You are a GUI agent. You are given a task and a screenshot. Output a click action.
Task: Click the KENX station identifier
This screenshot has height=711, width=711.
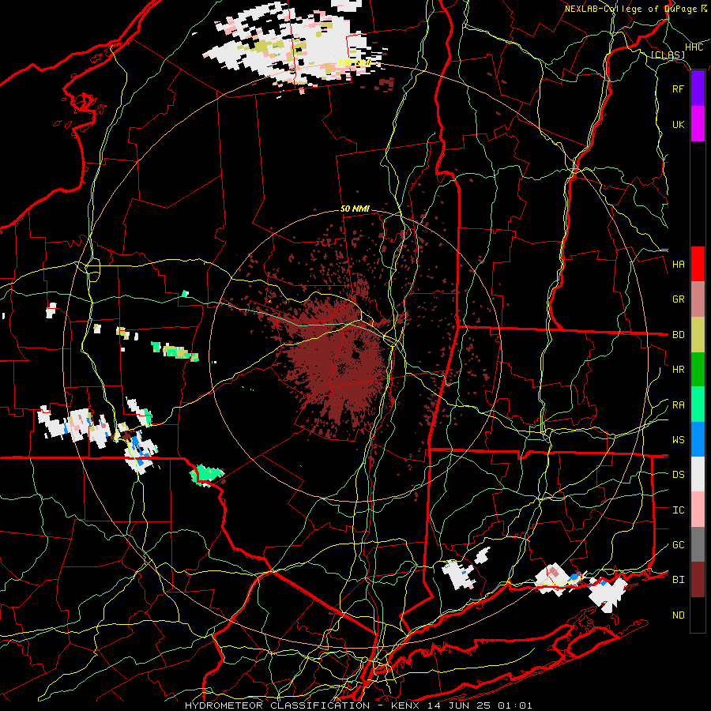pyautogui.click(x=404, y=705)
